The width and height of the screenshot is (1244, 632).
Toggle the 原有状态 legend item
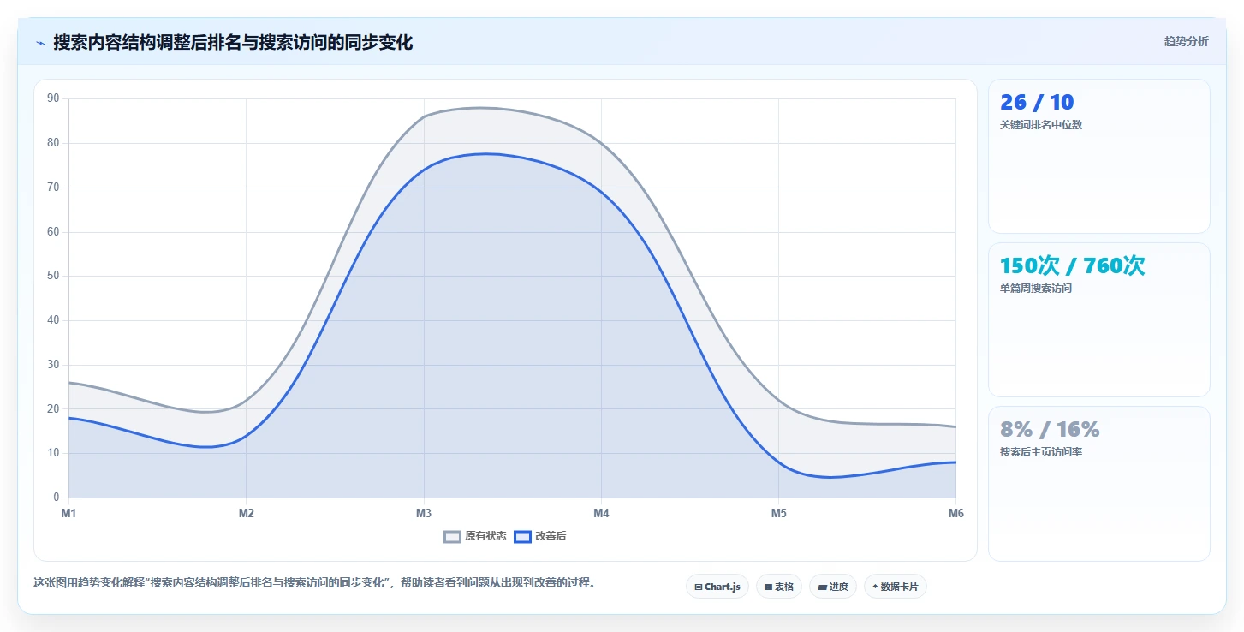475,537
